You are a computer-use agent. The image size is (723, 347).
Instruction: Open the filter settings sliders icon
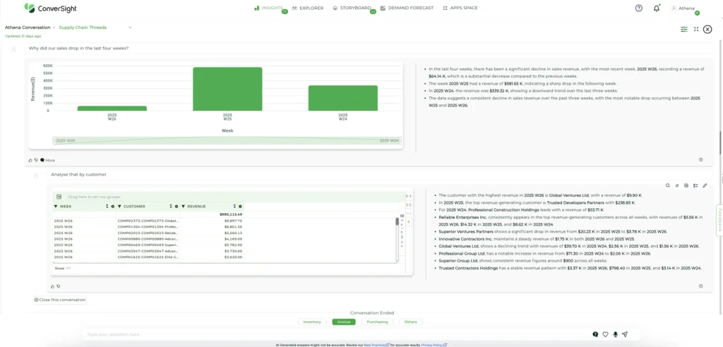pyautogui.click(x=683, y=29)
